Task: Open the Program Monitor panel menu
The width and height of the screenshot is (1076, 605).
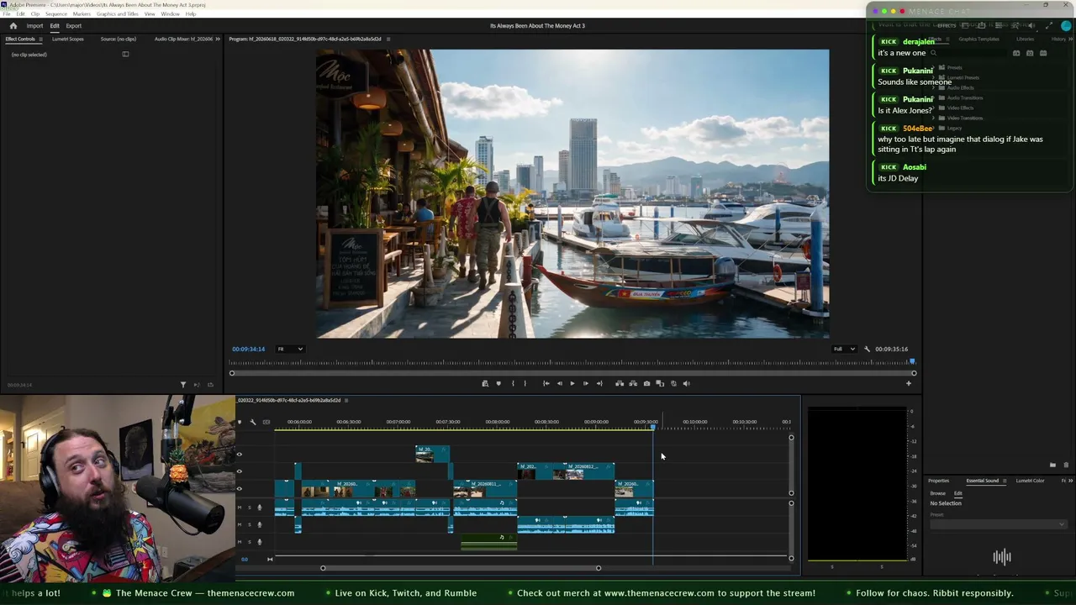Action: click(388, 39)
